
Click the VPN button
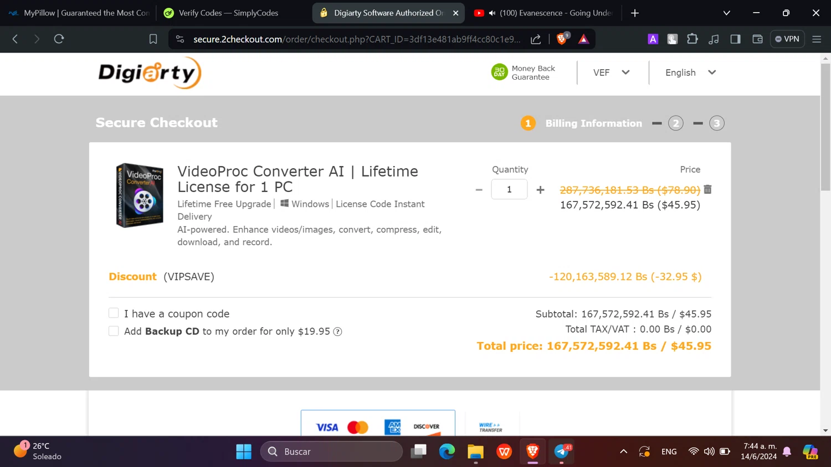pyautogui.click(x=787, y=39)
